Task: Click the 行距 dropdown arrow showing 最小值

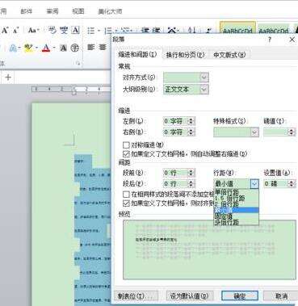Action: point(254,184)
